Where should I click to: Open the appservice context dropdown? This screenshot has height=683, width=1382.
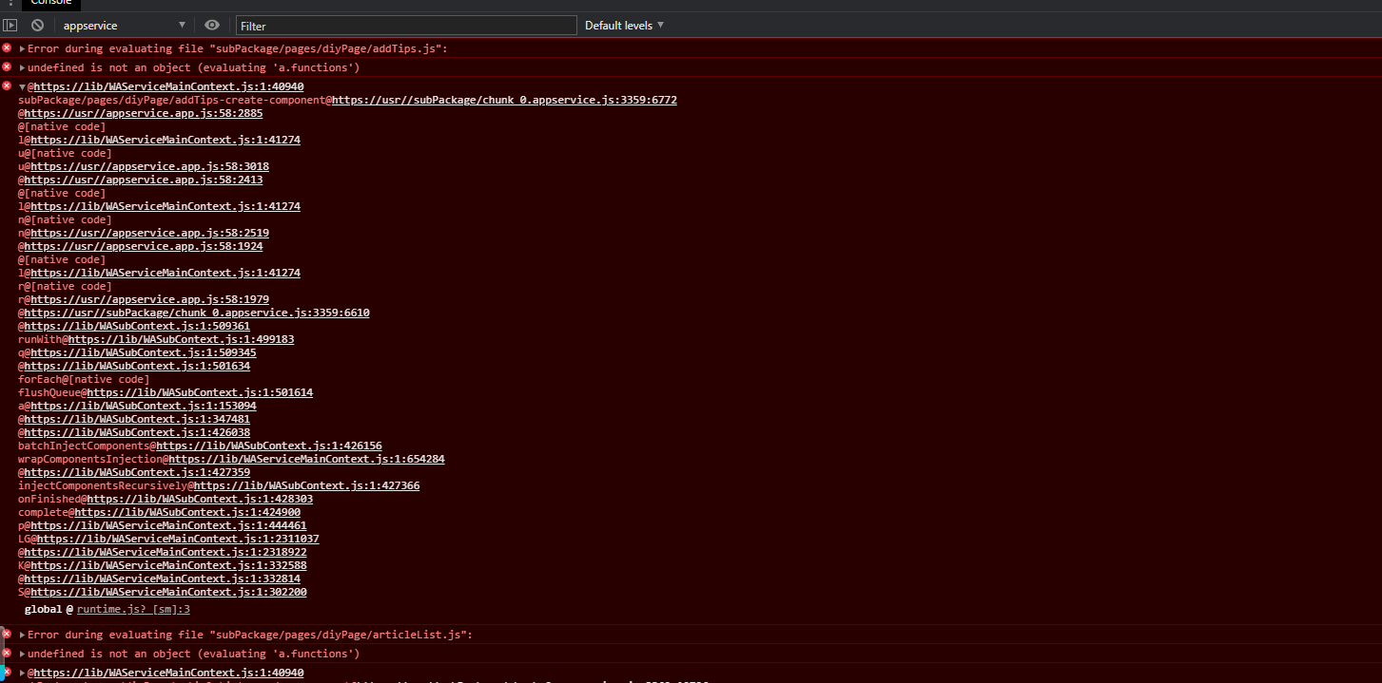click(x=124, y=26)
